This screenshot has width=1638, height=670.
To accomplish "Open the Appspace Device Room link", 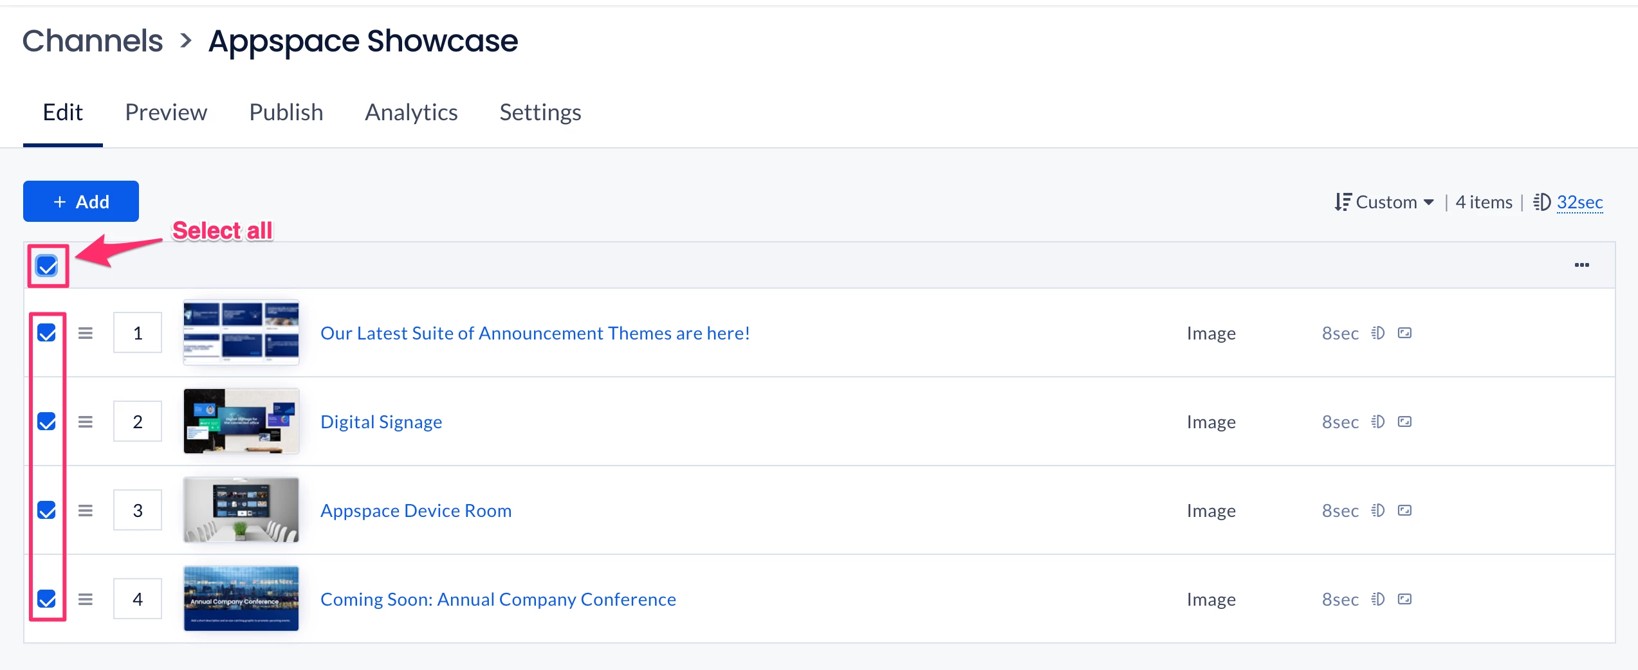I will (416, 511).
